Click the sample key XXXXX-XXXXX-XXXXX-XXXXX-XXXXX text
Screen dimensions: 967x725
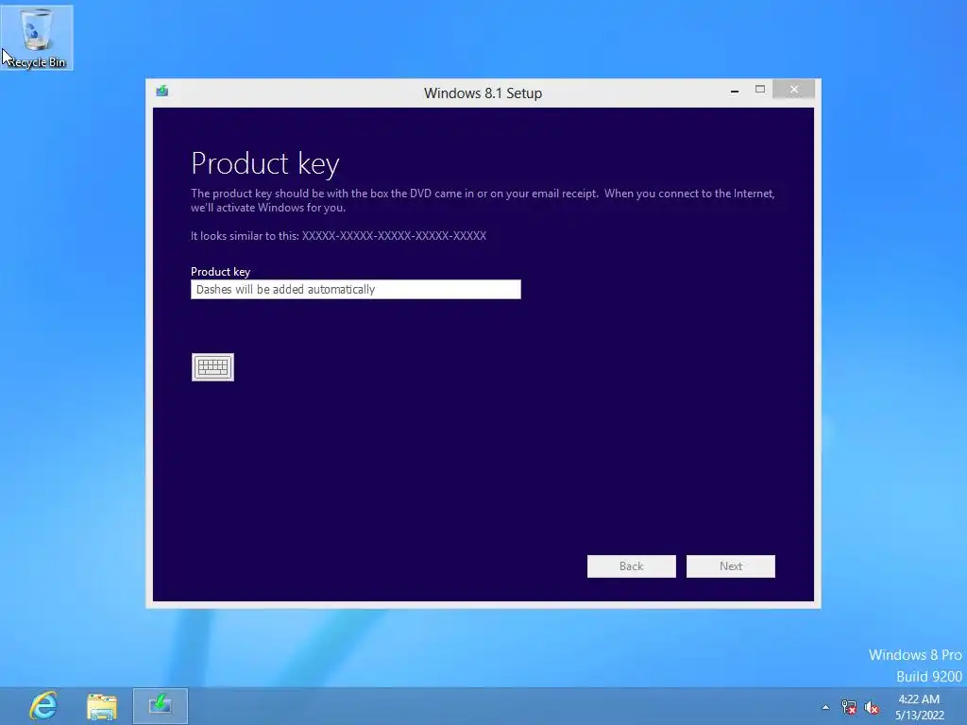(x=394, y=236)
